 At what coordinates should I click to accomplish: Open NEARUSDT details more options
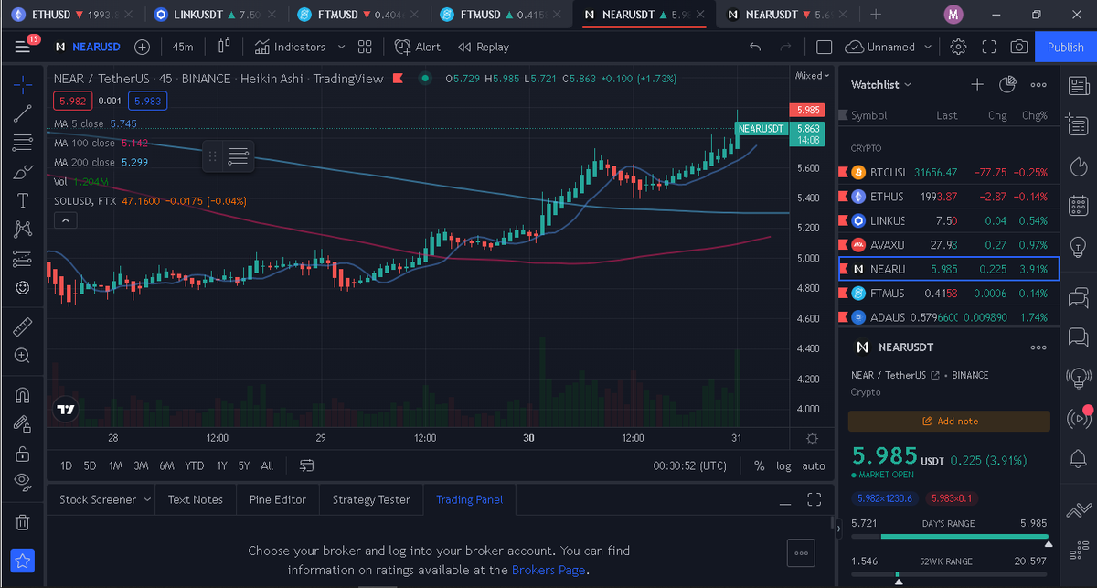1038,347
